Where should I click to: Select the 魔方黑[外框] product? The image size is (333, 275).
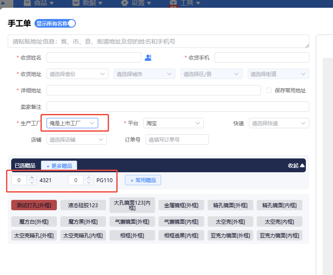[x=83, y=221]
